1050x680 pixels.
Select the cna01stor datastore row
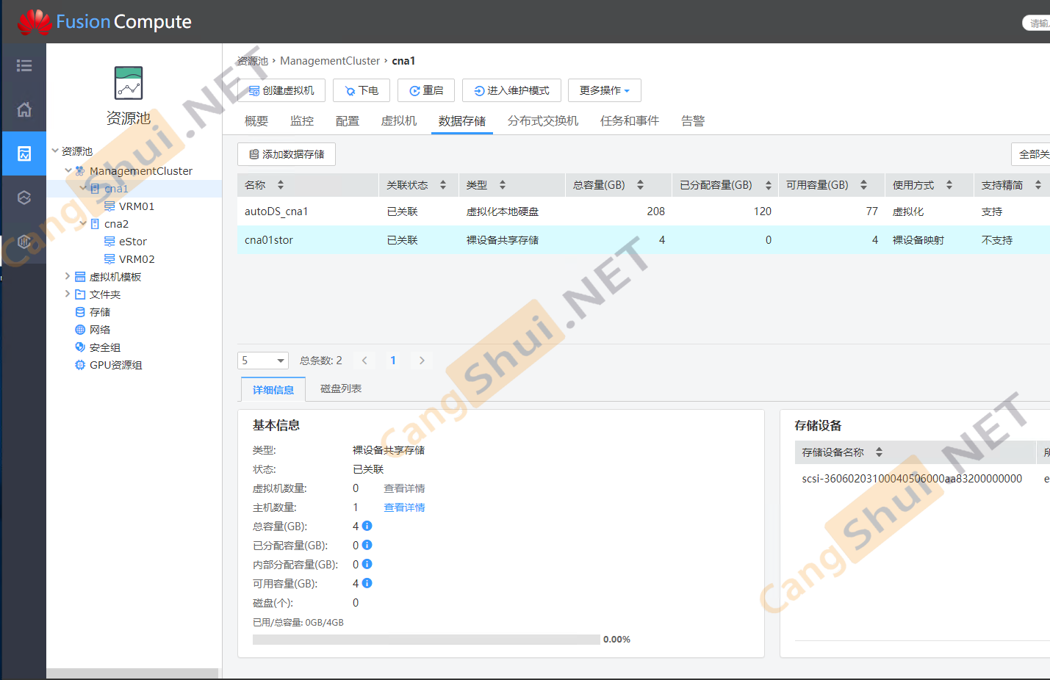pyautogui.click(x=644, y=240)
